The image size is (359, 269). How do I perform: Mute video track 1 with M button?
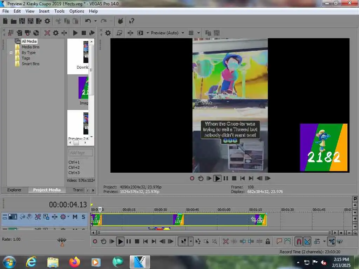[x=75, y=217]
